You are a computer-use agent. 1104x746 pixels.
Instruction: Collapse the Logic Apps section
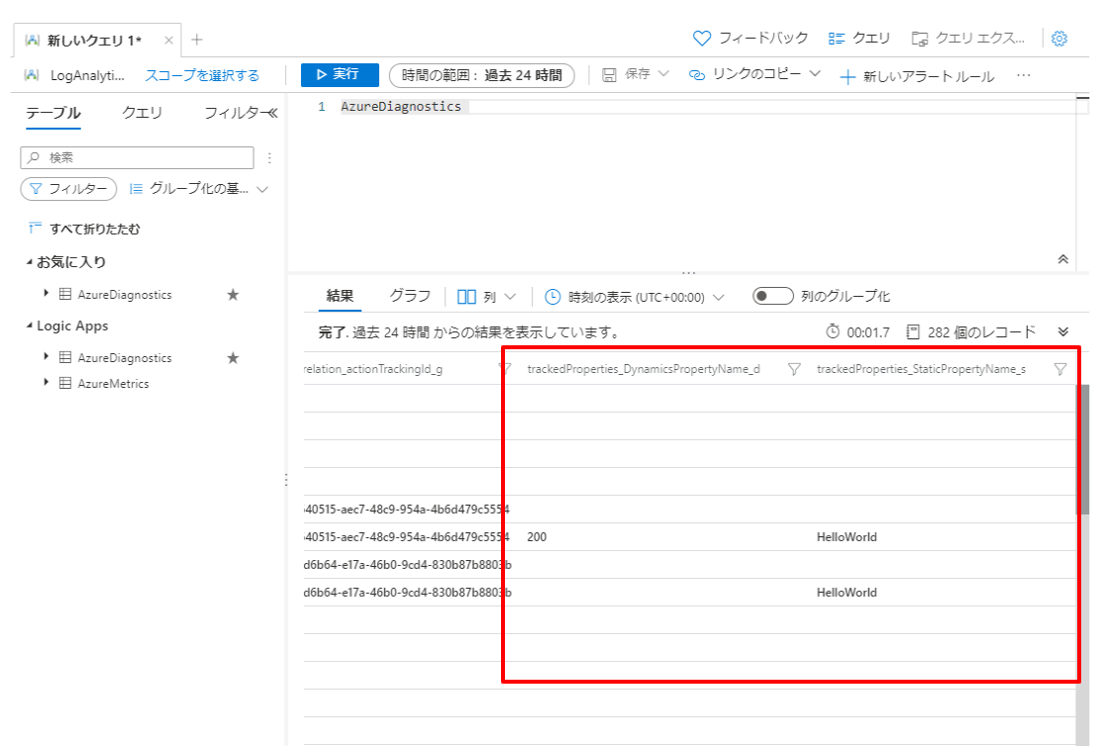(x=30, y=326)
